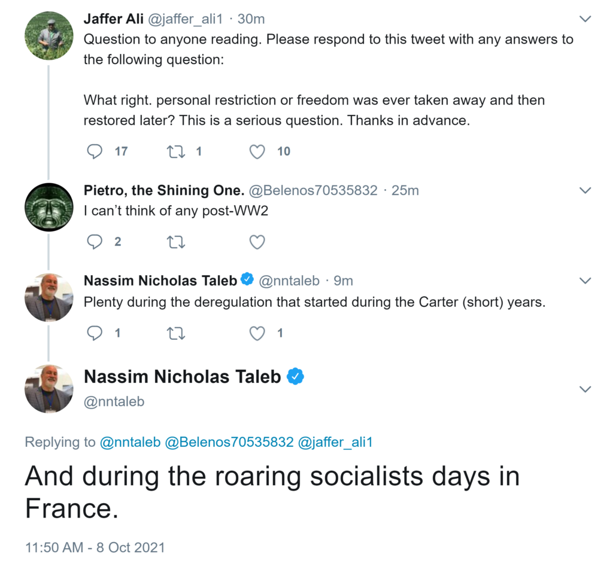Open the options chevron on Jaffer Ali's tweet
This screenshot has width=613, height=566.
[x=585, y=19]
